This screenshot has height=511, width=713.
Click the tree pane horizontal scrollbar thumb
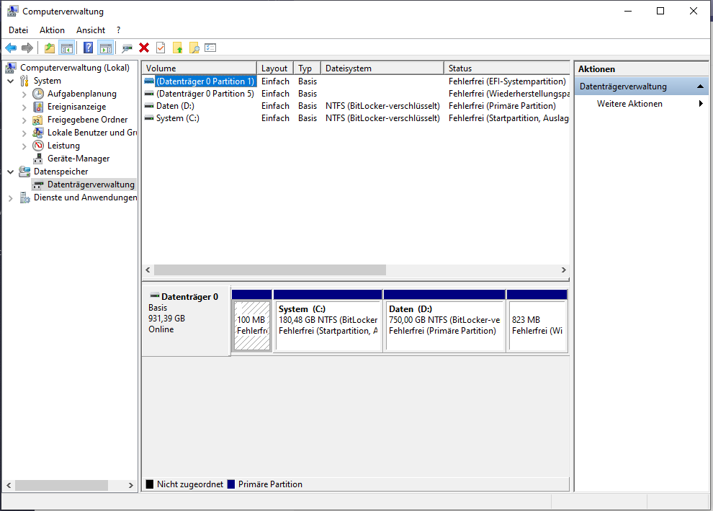tap(61, 486)
